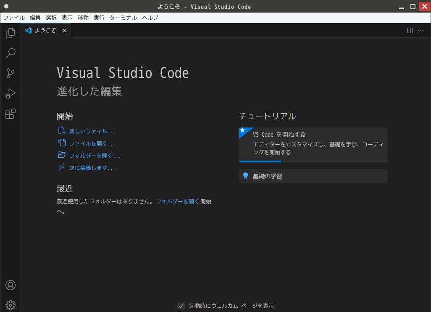Open the 表示 menu

(67, 18)
